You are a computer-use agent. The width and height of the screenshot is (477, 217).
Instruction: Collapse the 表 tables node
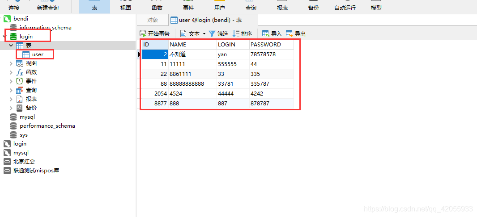[x=11, y=46]
